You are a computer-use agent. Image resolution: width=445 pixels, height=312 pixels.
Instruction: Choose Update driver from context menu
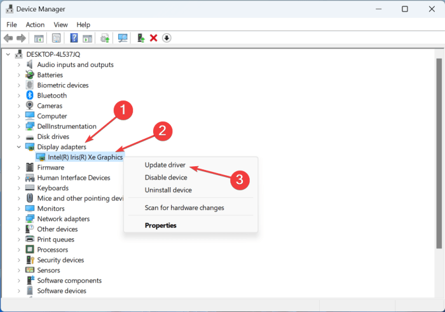point(165,166)
